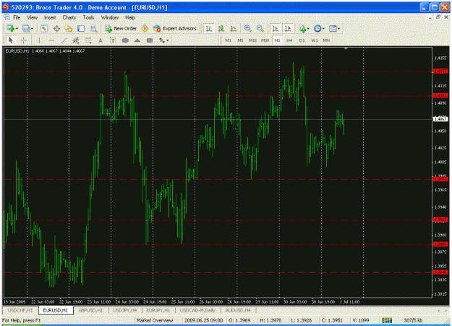Open the Templates dropdown

click(334, 28)
